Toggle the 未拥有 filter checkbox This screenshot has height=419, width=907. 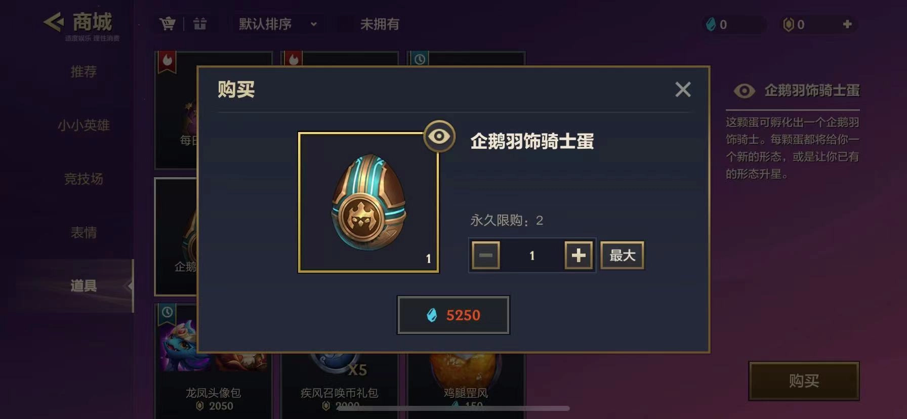click(345, 24)
